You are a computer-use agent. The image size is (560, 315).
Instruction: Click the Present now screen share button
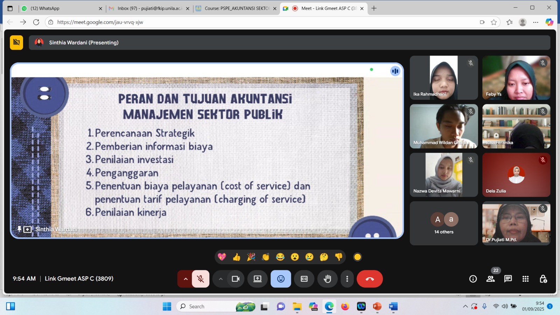(258, 279)
